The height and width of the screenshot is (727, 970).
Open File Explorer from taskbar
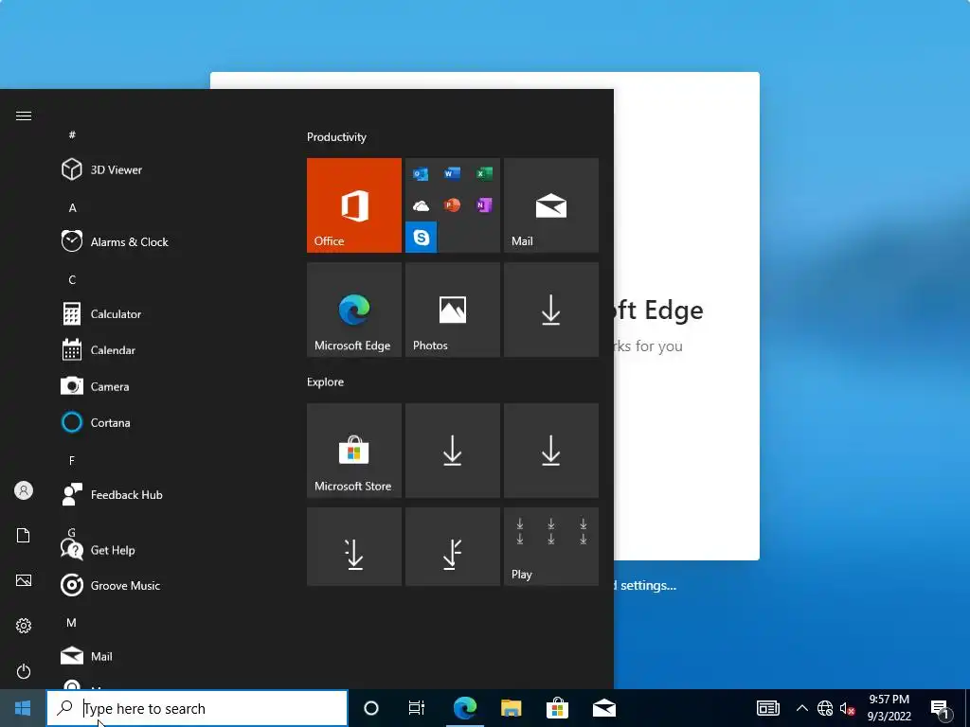[x=511, y=708]
